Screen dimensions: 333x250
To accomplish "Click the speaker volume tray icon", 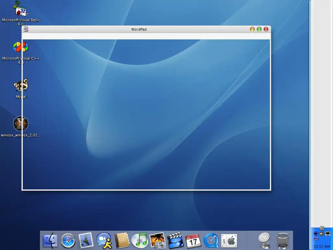I will [x=322, y=234].
